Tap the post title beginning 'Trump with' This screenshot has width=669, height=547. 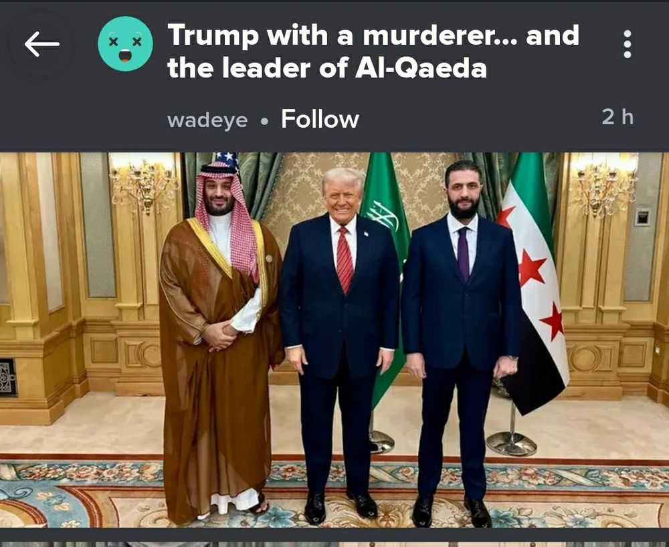373,51
